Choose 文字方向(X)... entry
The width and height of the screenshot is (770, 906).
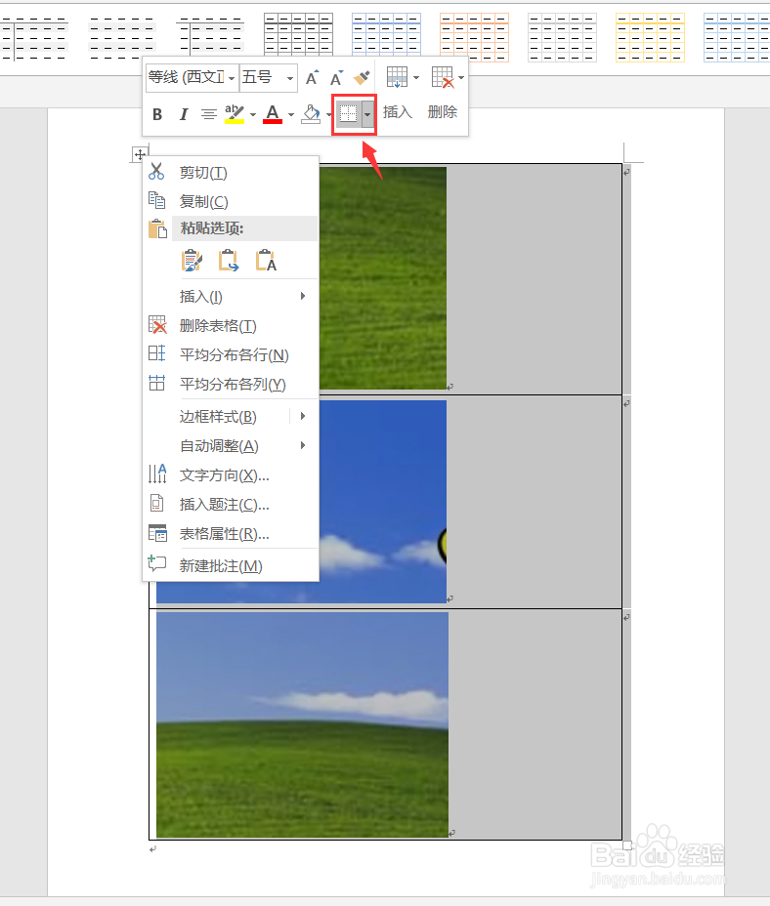tap(225, 475)
